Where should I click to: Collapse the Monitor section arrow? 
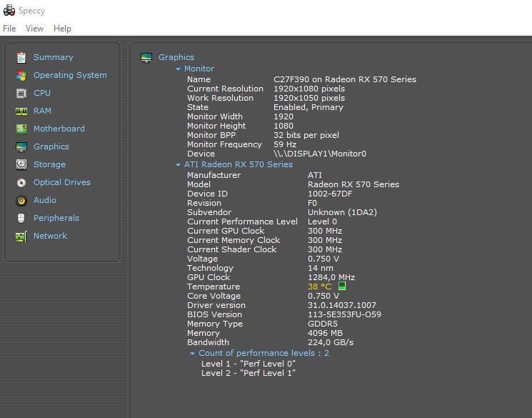[178, 69]
